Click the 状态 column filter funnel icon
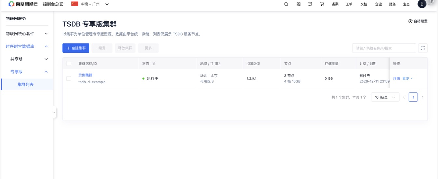 point(154,64)
